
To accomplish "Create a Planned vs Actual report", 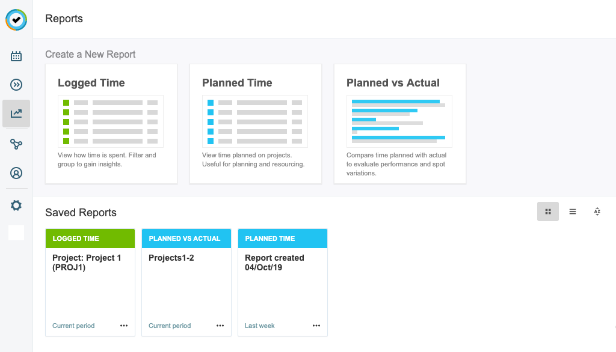I will [400, 123].
